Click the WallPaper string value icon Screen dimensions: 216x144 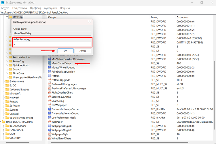point(49,122)
